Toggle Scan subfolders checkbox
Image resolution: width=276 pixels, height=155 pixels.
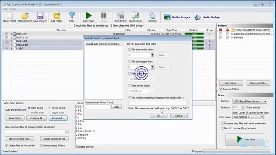point(221,89)
